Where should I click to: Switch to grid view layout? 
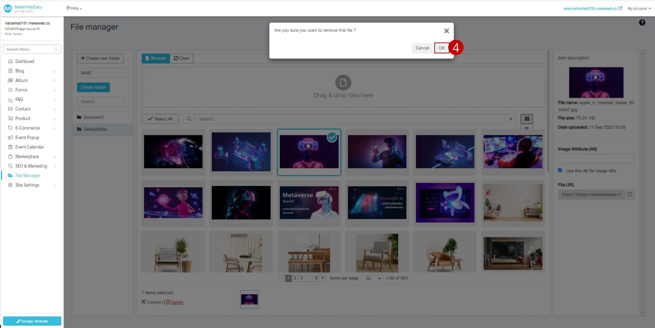coord(526,119)
